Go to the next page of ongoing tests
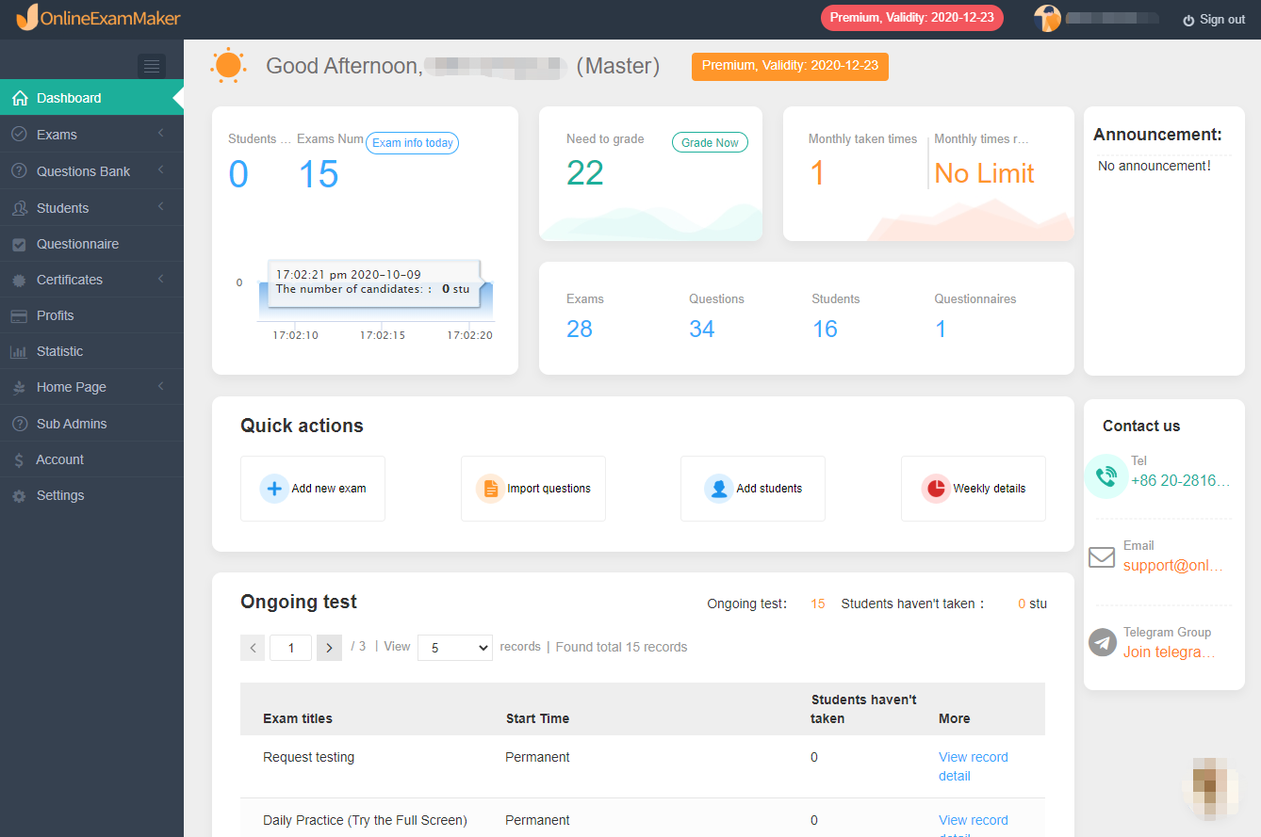The image size is (1261, 837). point(329,648)
